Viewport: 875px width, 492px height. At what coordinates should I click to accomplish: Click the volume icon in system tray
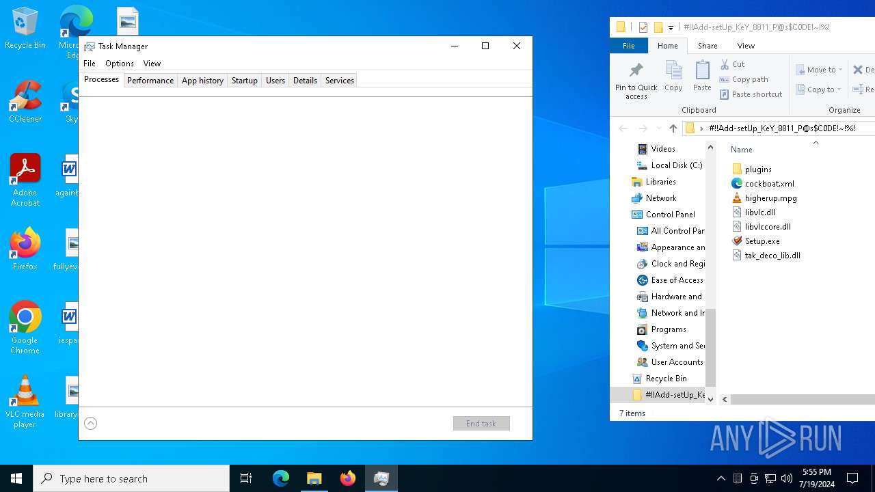pos(787,478)
